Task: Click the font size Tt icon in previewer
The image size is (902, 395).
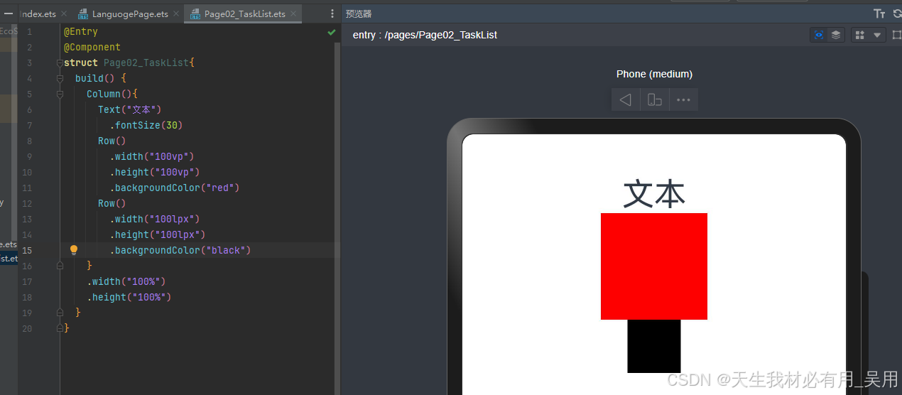Action: point(879,13)
